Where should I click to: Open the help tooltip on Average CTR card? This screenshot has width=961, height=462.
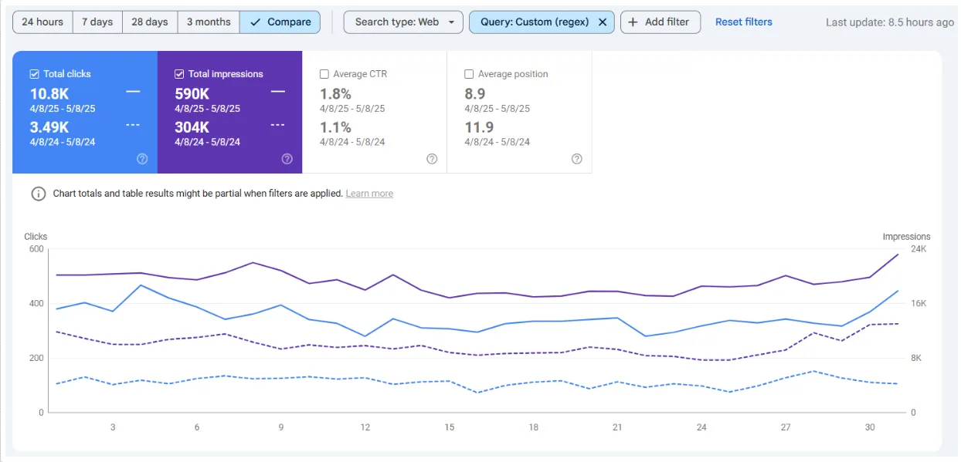pos(431,159)
